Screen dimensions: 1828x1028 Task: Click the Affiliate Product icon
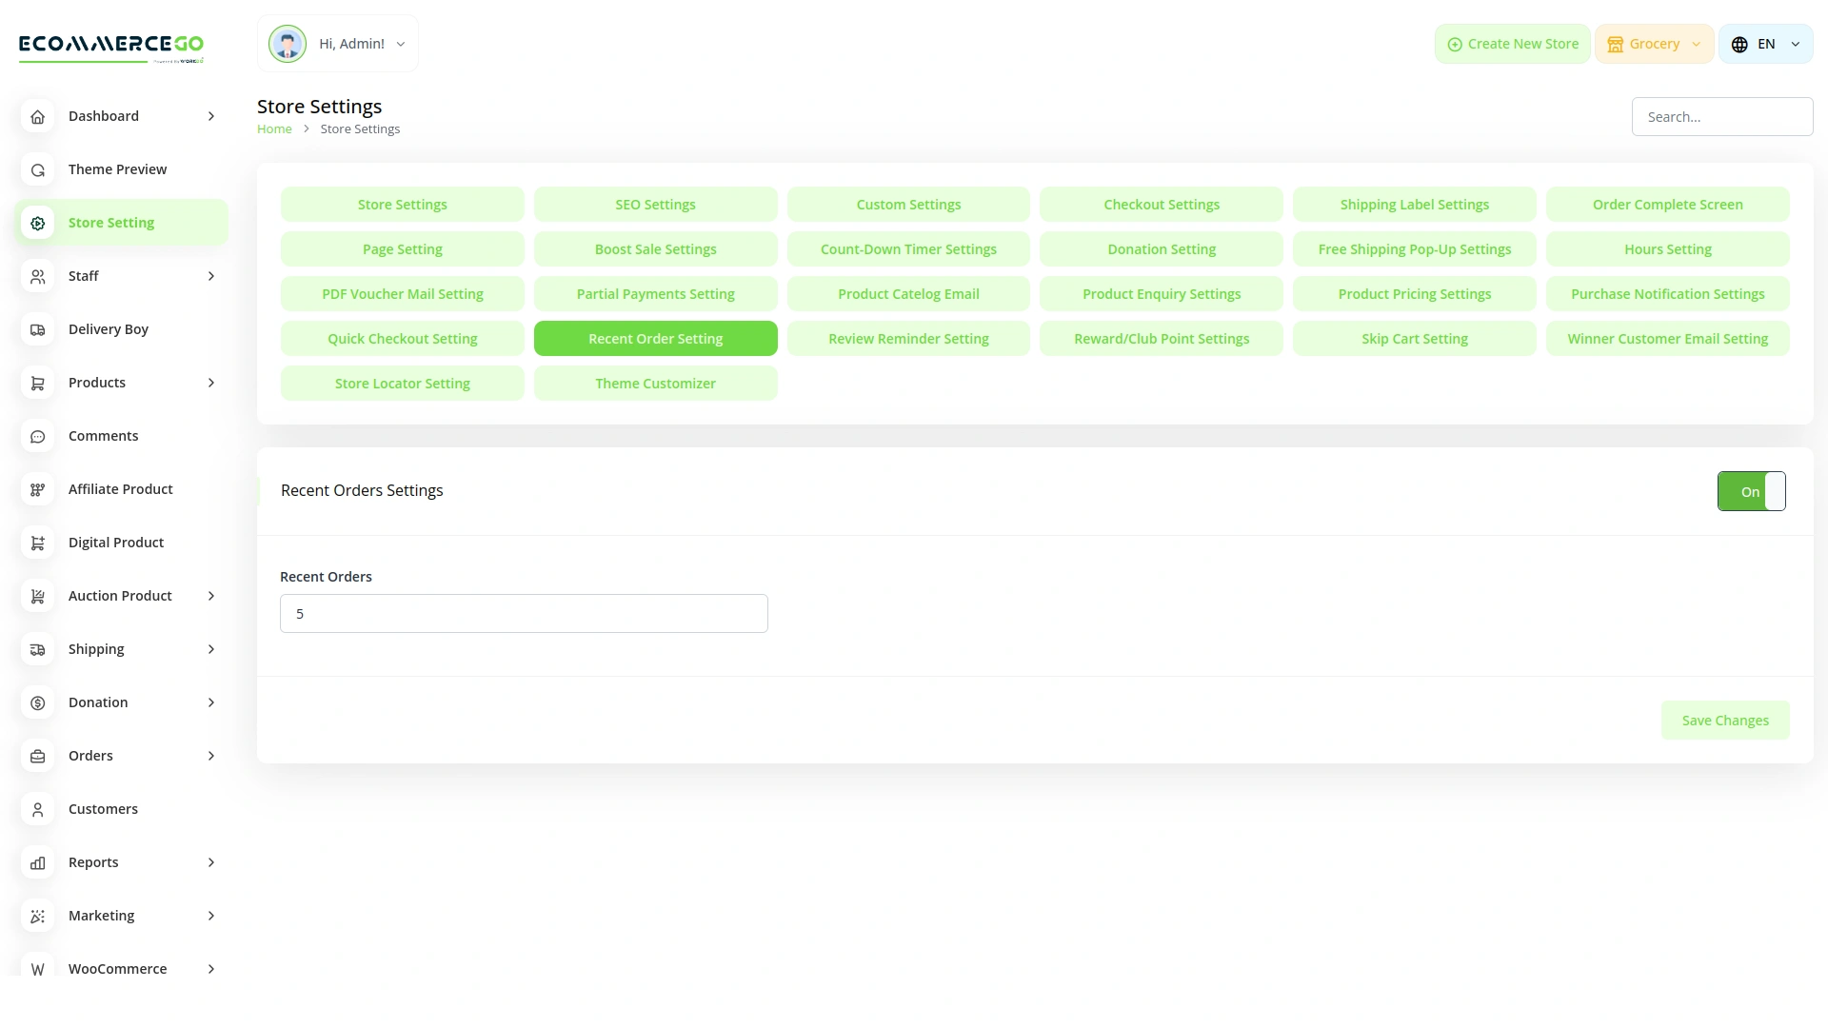tap(37, 489)
